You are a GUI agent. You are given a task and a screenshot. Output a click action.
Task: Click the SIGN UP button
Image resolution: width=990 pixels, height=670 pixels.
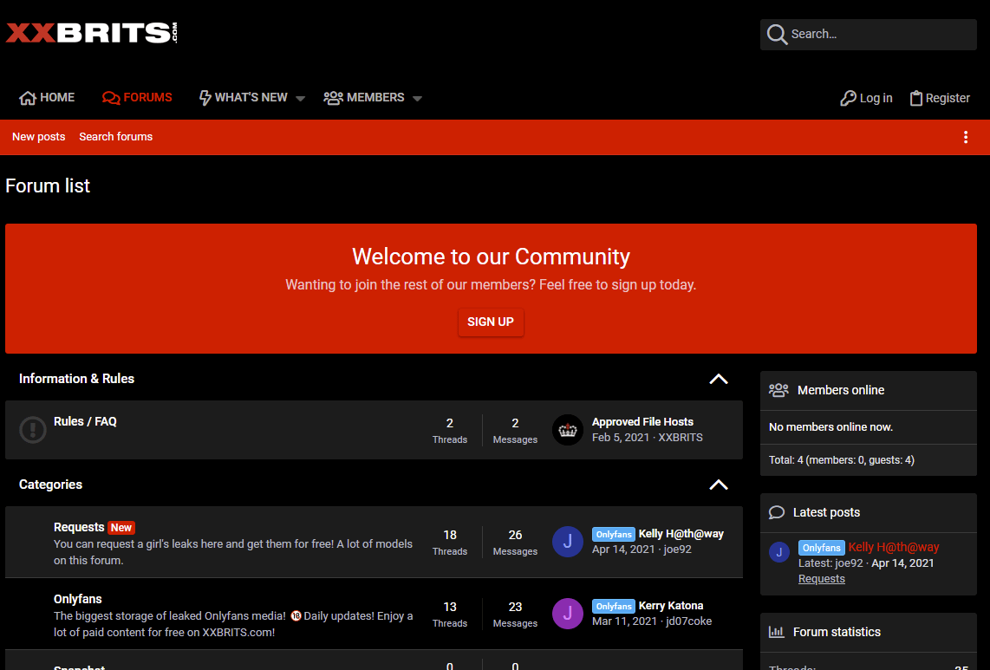[x=491, y=322]
